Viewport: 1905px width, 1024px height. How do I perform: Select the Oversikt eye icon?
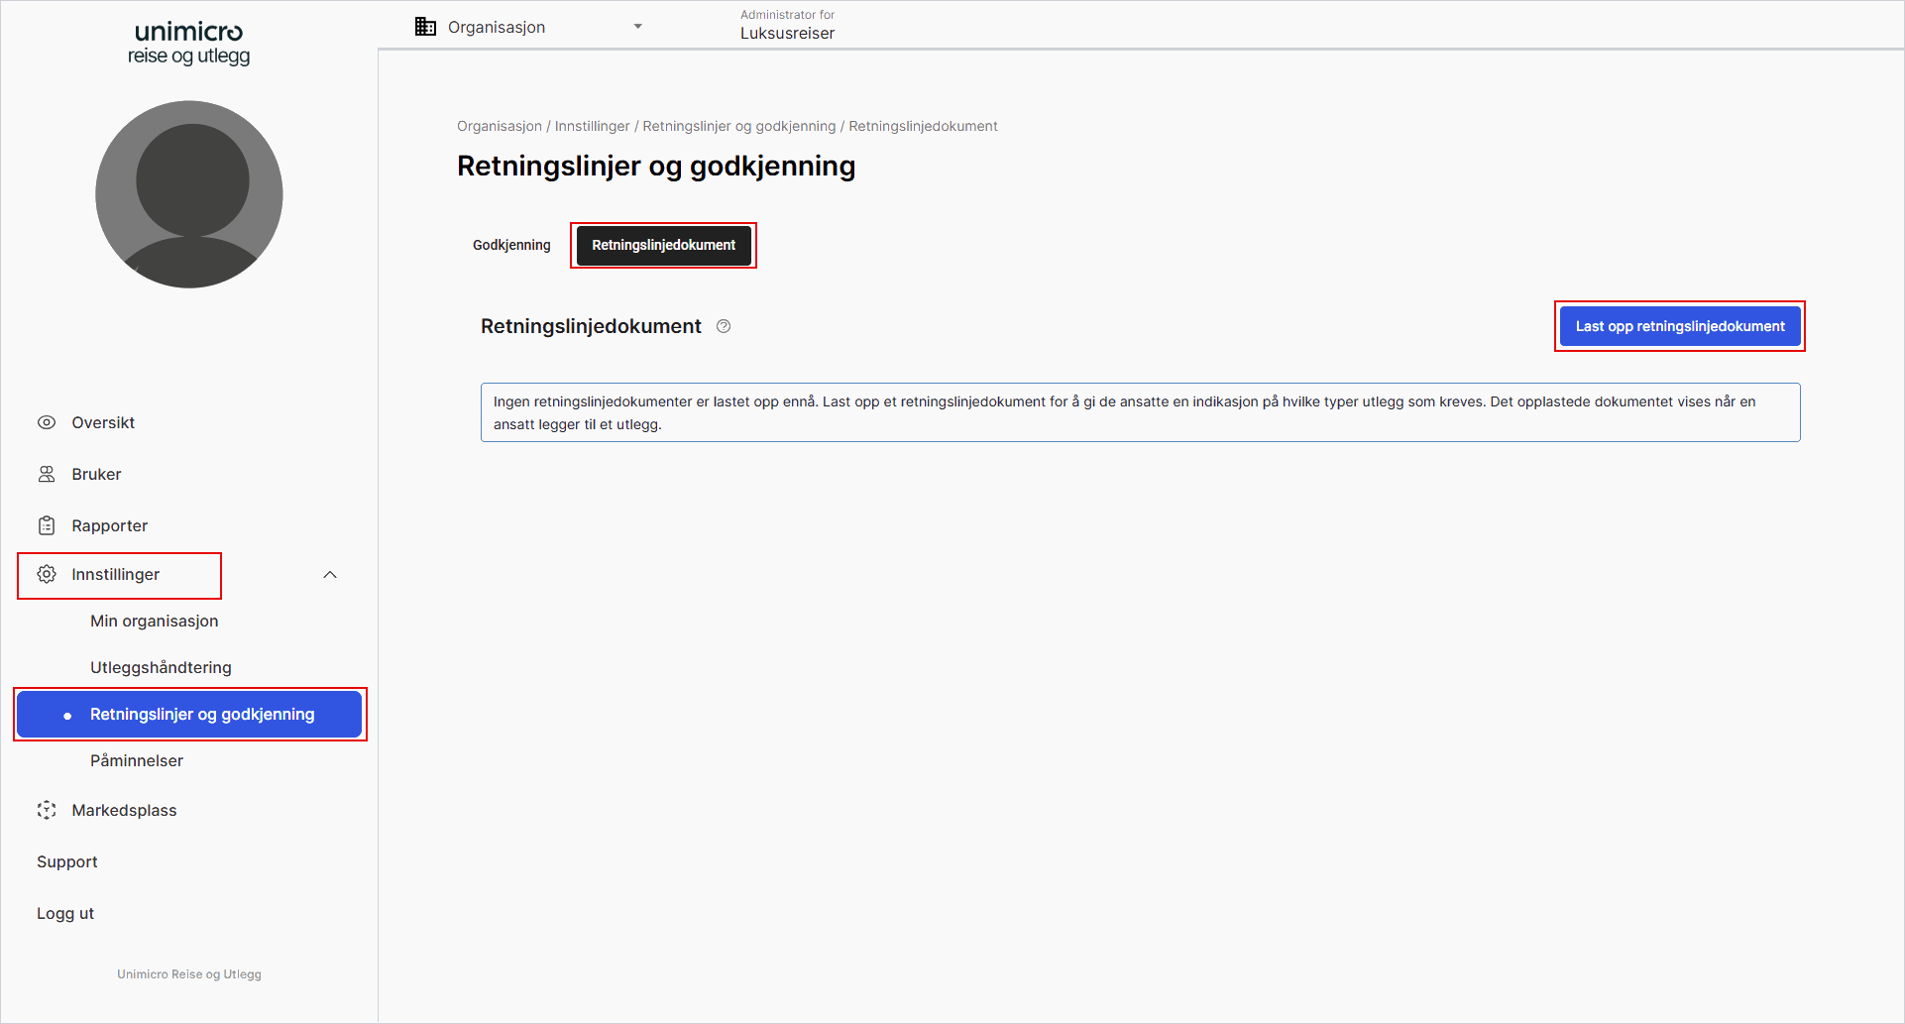47,422
